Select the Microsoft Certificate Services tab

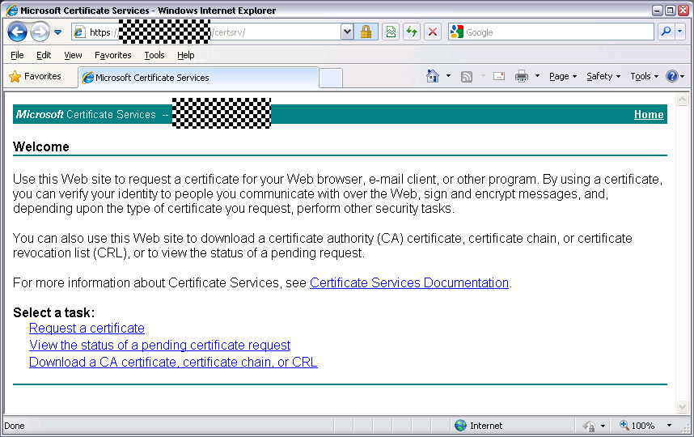(x=198, y=78)
